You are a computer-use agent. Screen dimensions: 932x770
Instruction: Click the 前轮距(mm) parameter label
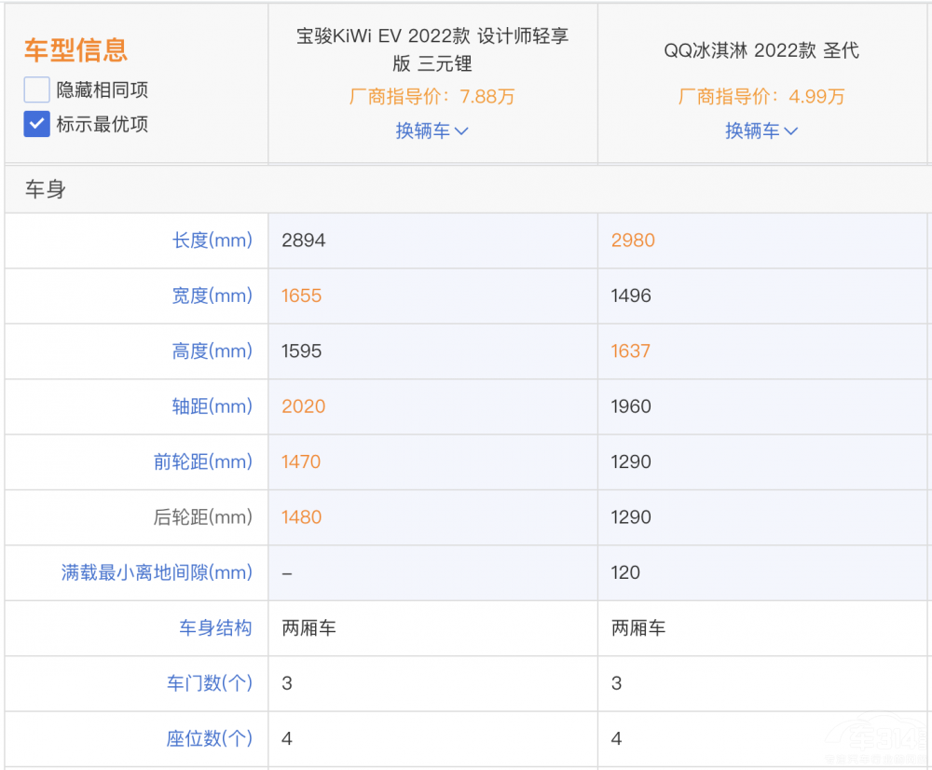[203, 462]
